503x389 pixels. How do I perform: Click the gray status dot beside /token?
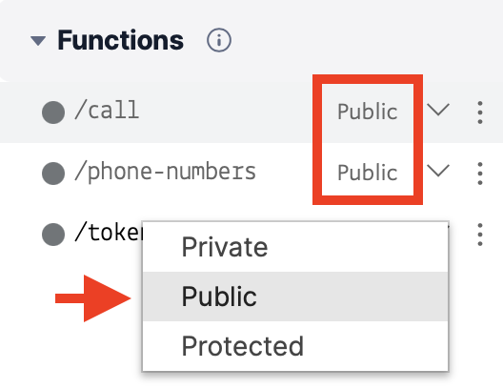coord(53,235)
